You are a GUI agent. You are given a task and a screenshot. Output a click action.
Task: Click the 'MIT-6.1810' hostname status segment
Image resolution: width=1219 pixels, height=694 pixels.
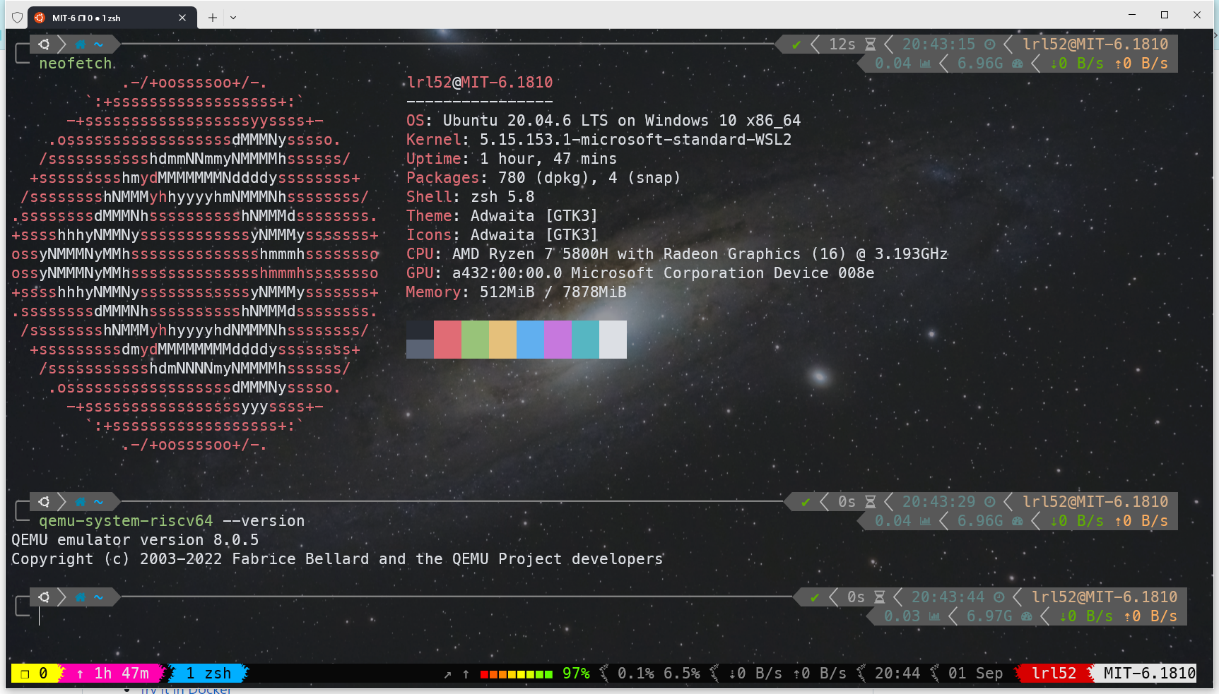[x=1150, y=674]
